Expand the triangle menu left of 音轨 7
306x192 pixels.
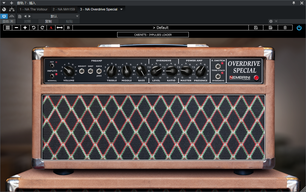4,3
